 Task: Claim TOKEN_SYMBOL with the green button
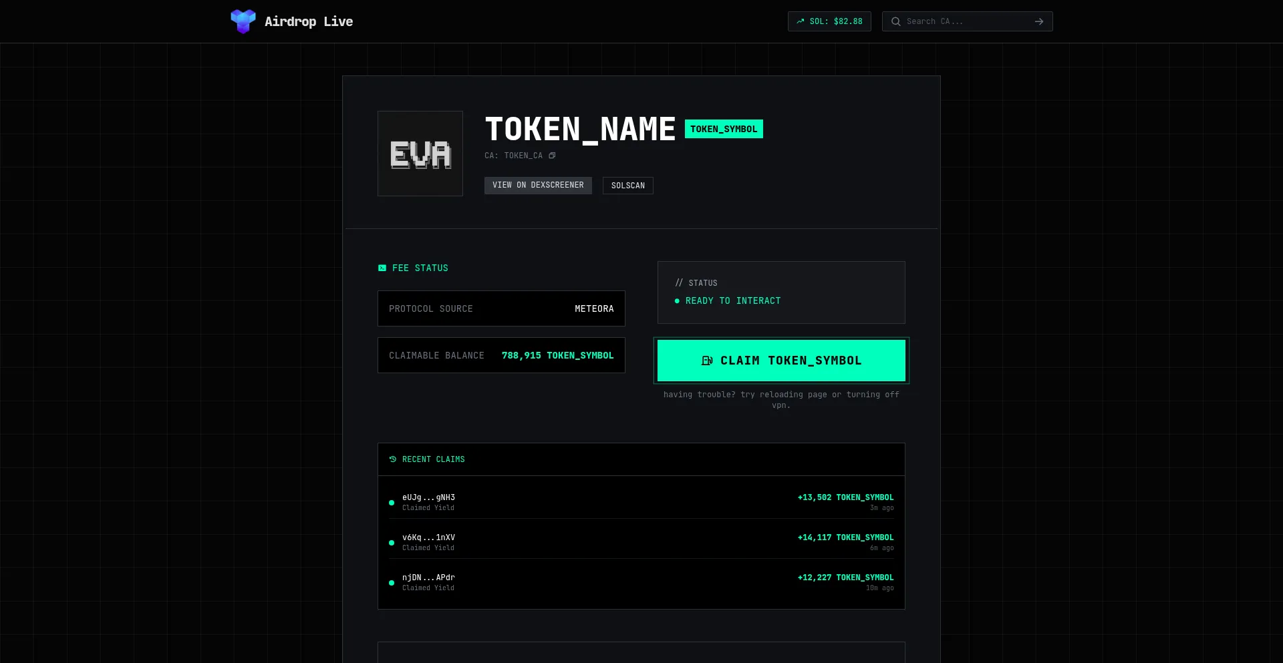click(x=781, y=361)
